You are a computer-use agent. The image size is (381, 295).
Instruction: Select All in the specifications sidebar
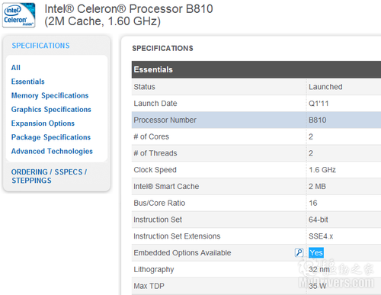point(16,68)
